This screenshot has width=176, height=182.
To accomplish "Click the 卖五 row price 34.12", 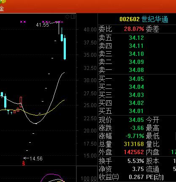I will [136, 38].
